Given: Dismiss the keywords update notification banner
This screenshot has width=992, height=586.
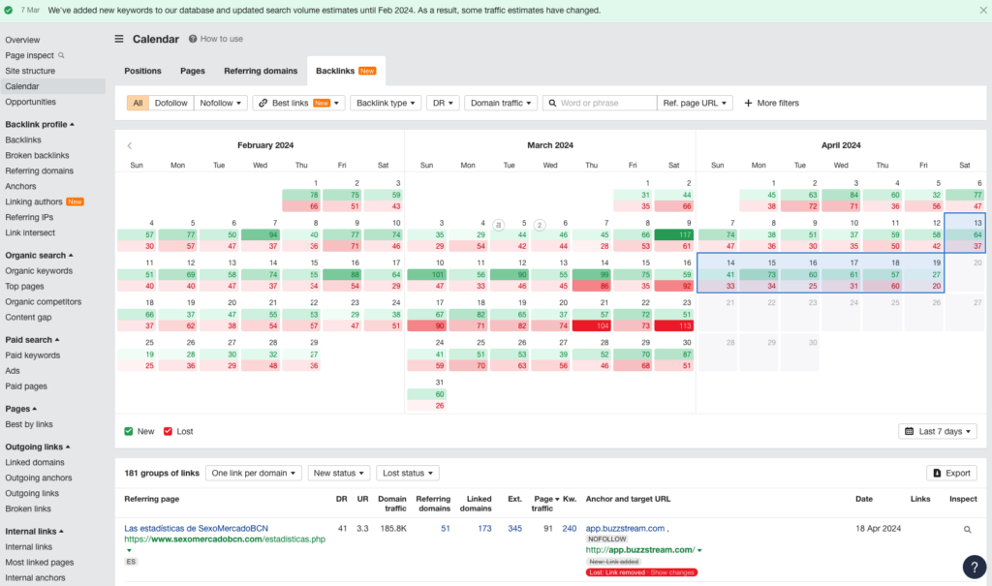Looking at the screenshot, I should coord(983,9).
